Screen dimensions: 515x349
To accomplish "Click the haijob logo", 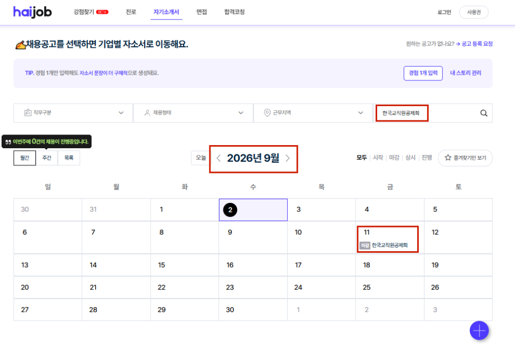I will (x=33, y=12).
